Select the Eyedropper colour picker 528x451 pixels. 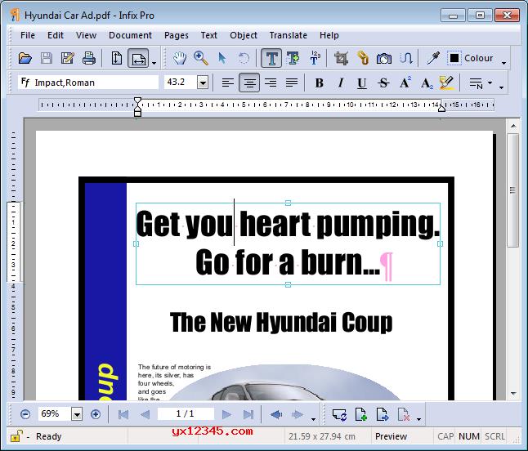(433, 58)
